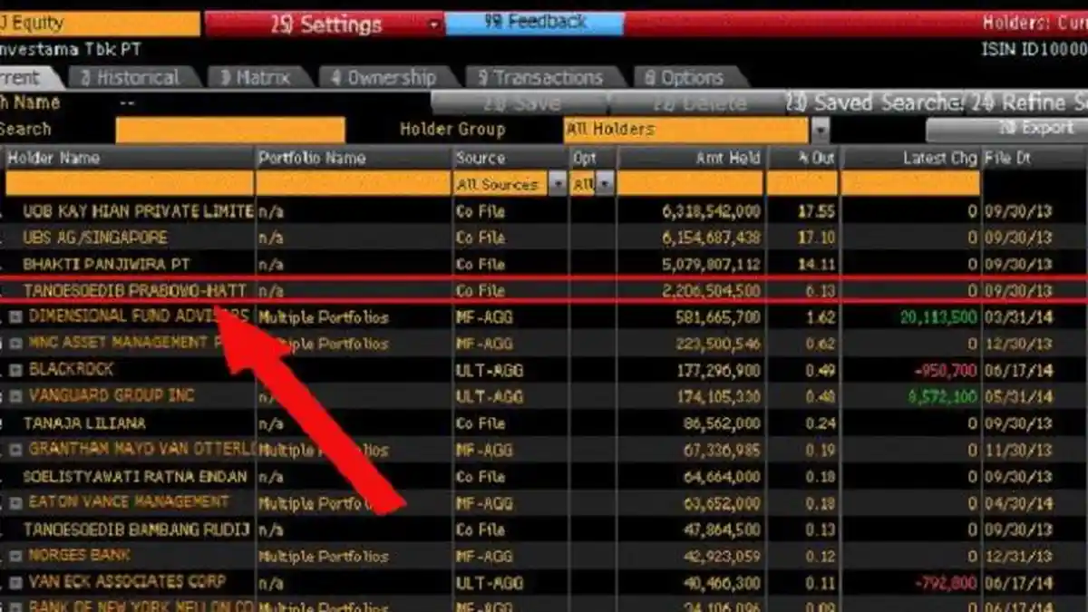
Task: Click the Latest Chg filter field
Action: (910, 184)
